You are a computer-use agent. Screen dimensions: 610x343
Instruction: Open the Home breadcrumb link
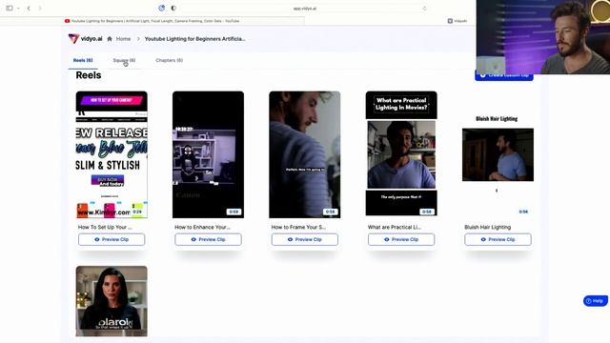(123, 39)
